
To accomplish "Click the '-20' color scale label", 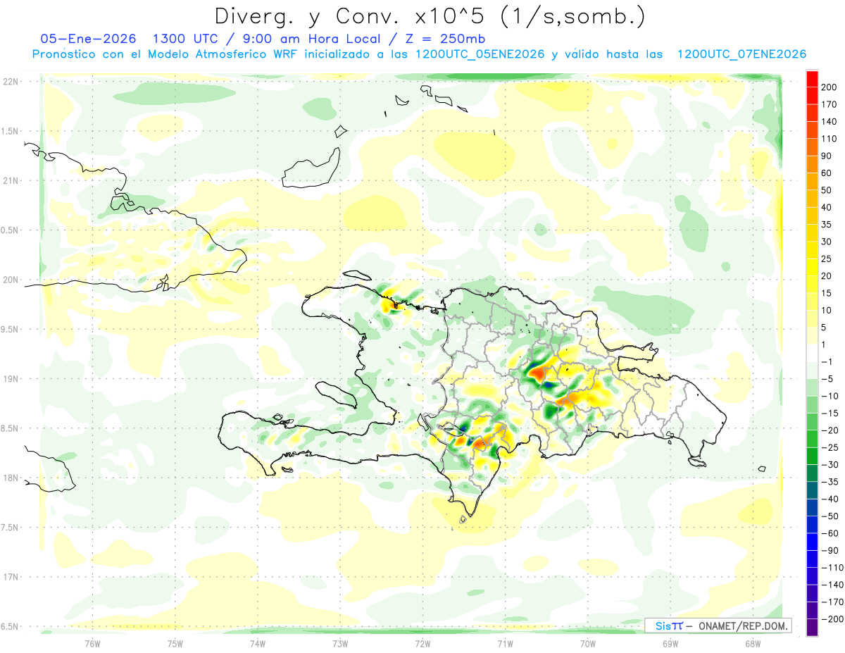I will point(830,430).
